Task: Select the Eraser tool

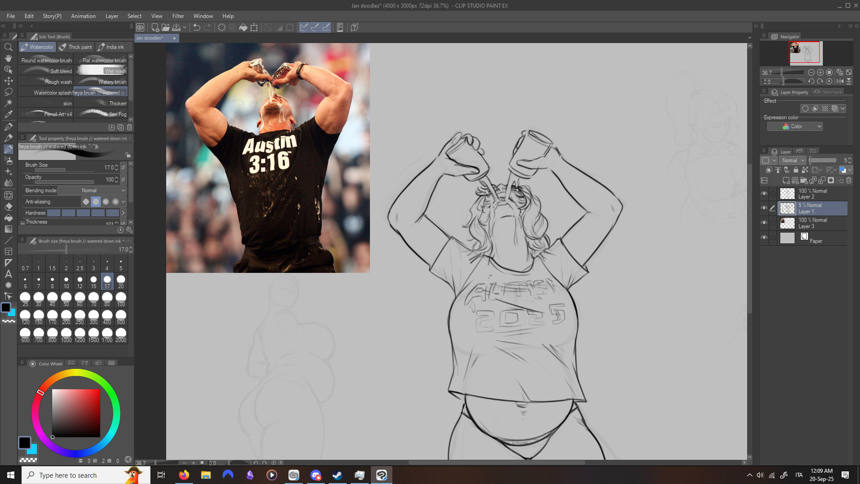Action: click(x=8, y=207)
